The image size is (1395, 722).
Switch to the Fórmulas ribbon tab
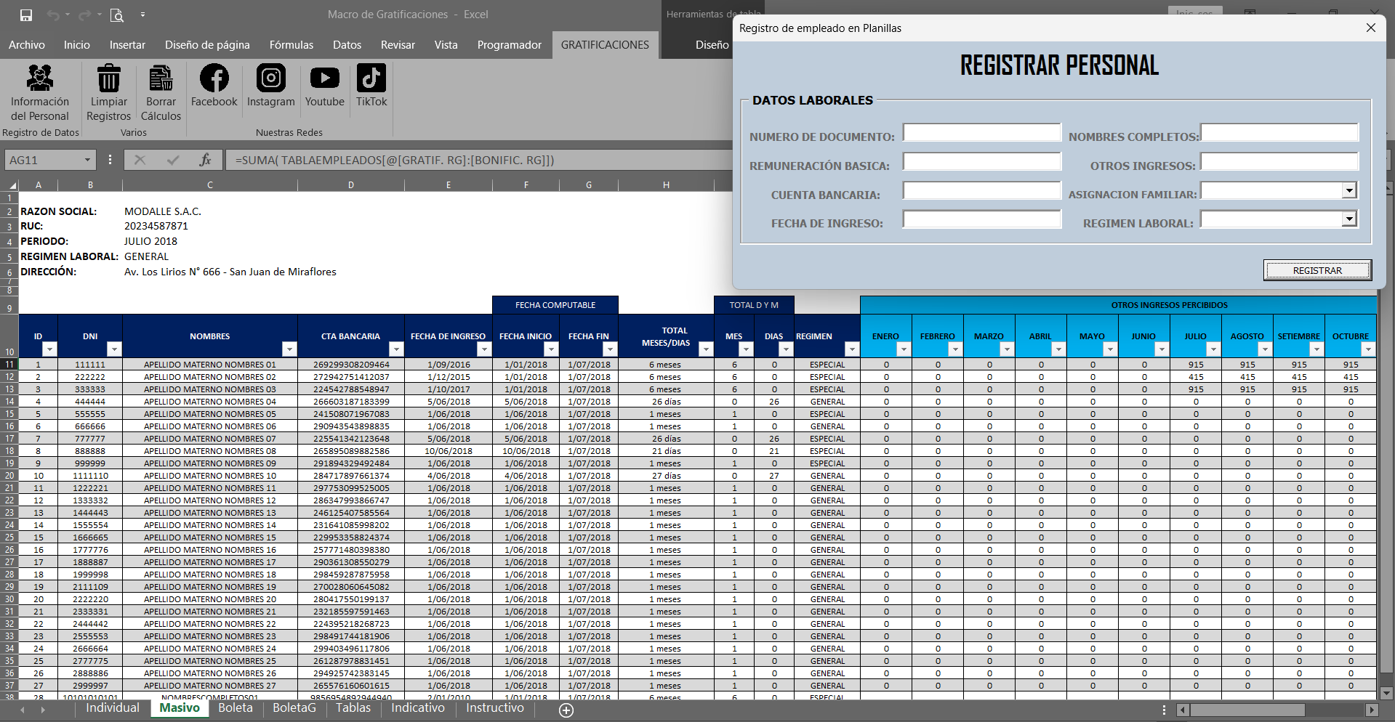(291, 45)
